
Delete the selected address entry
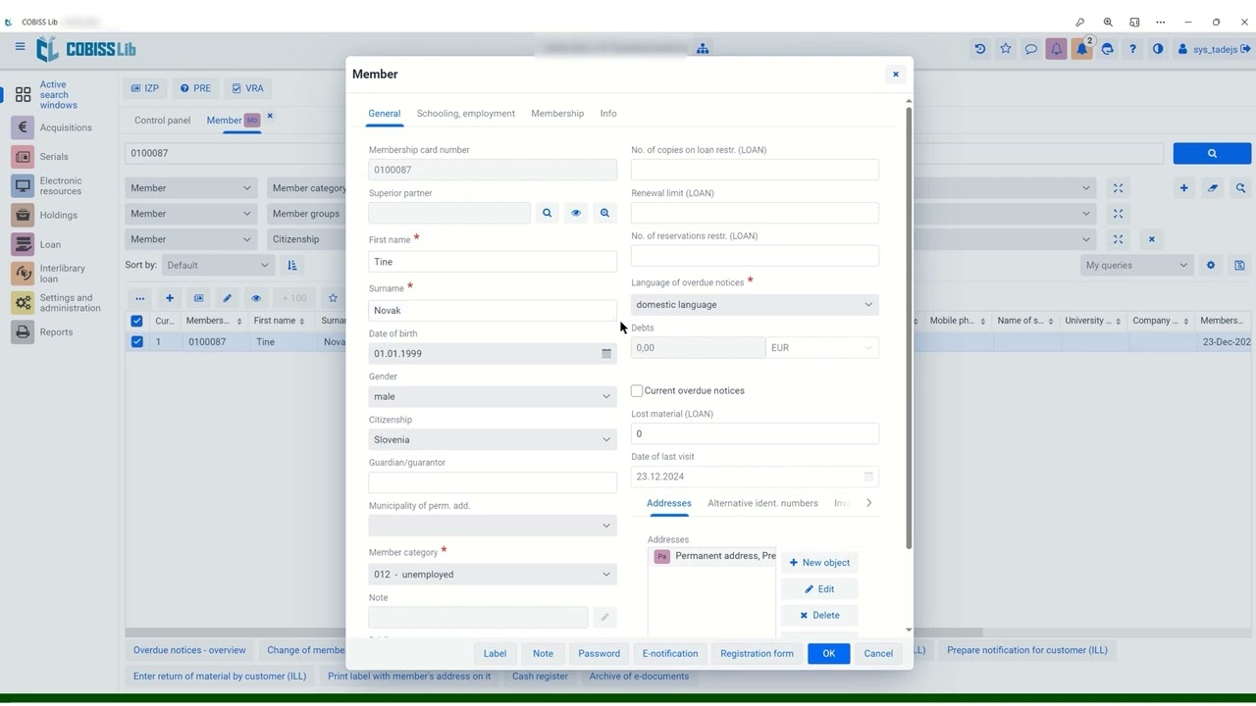819,616
